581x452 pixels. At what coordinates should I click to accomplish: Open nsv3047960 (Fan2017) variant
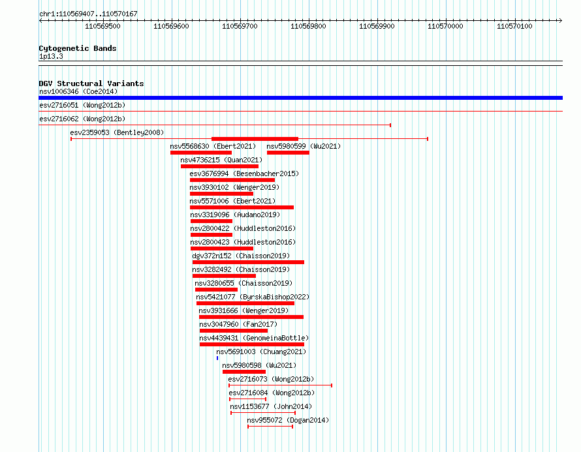(238, 324)
